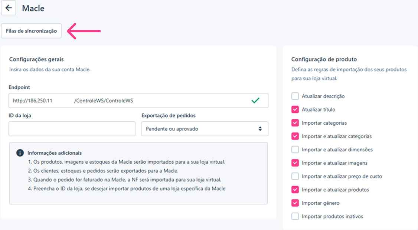Click the Endpoint field label
Screen dimensions: 418x230
point(19,87)
